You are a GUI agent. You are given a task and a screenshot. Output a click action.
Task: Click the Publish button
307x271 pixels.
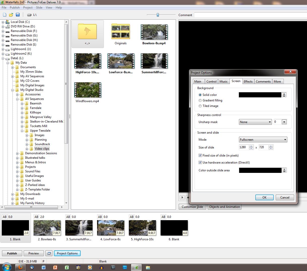coord(12,253)
